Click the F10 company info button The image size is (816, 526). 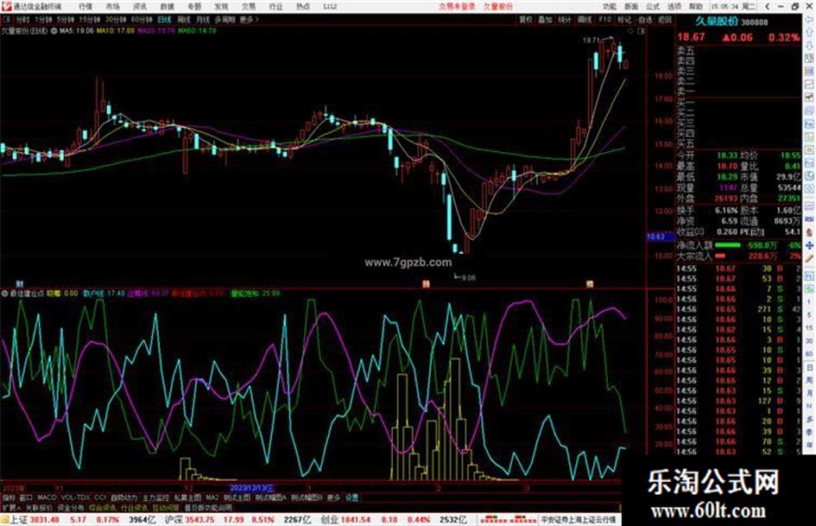pos(604,19)
